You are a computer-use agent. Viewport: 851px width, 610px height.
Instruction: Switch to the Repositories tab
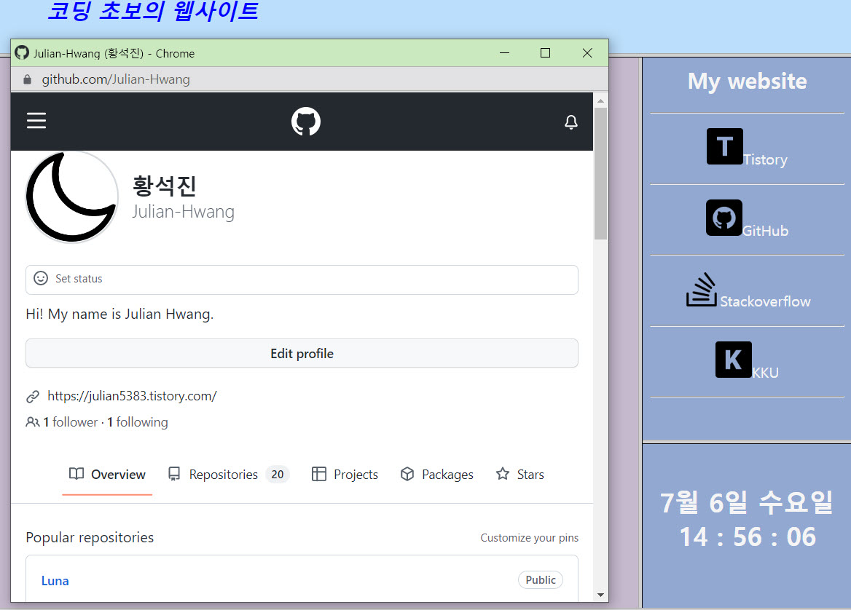229,475
